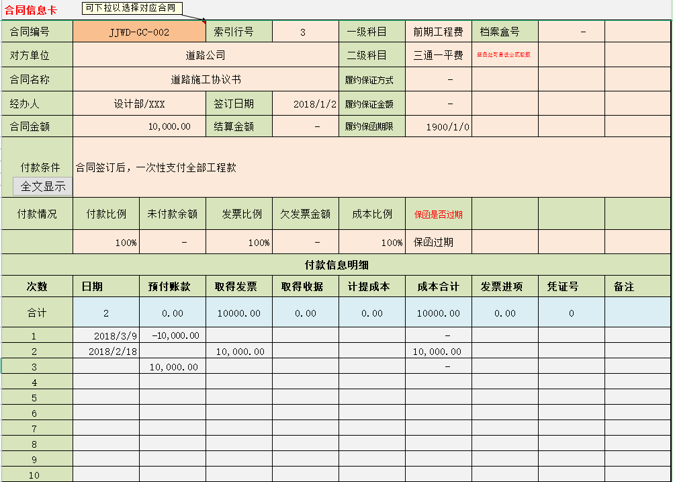Viewport: 673px width, 482px height.
Task: Click the 一级科目 selector showing 前期工程费
Action: click(x=439, y=31)
